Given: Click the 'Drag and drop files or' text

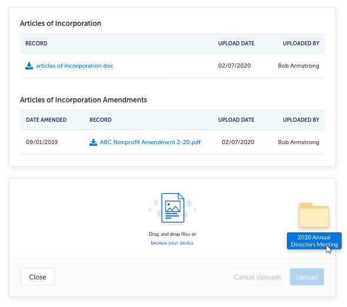Looking at the screenshot, I should pyautogui.click(x=172, y=234).
